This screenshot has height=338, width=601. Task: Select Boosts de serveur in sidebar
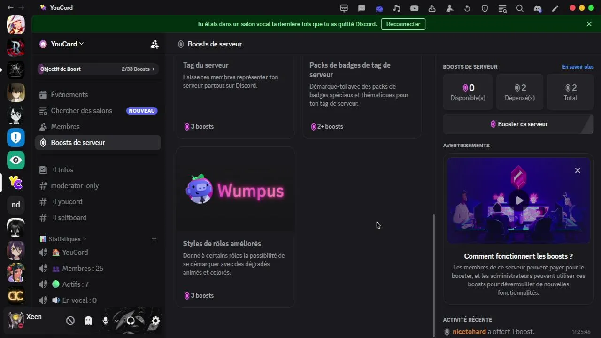98,143
